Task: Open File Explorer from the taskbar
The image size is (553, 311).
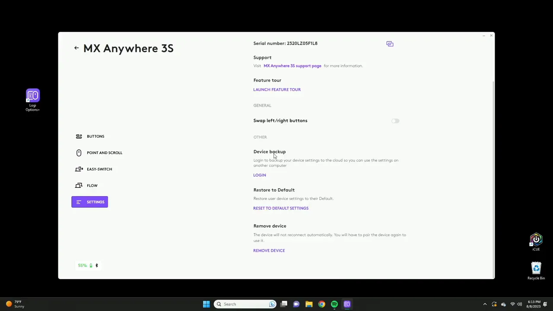Action: pos(309,304)
